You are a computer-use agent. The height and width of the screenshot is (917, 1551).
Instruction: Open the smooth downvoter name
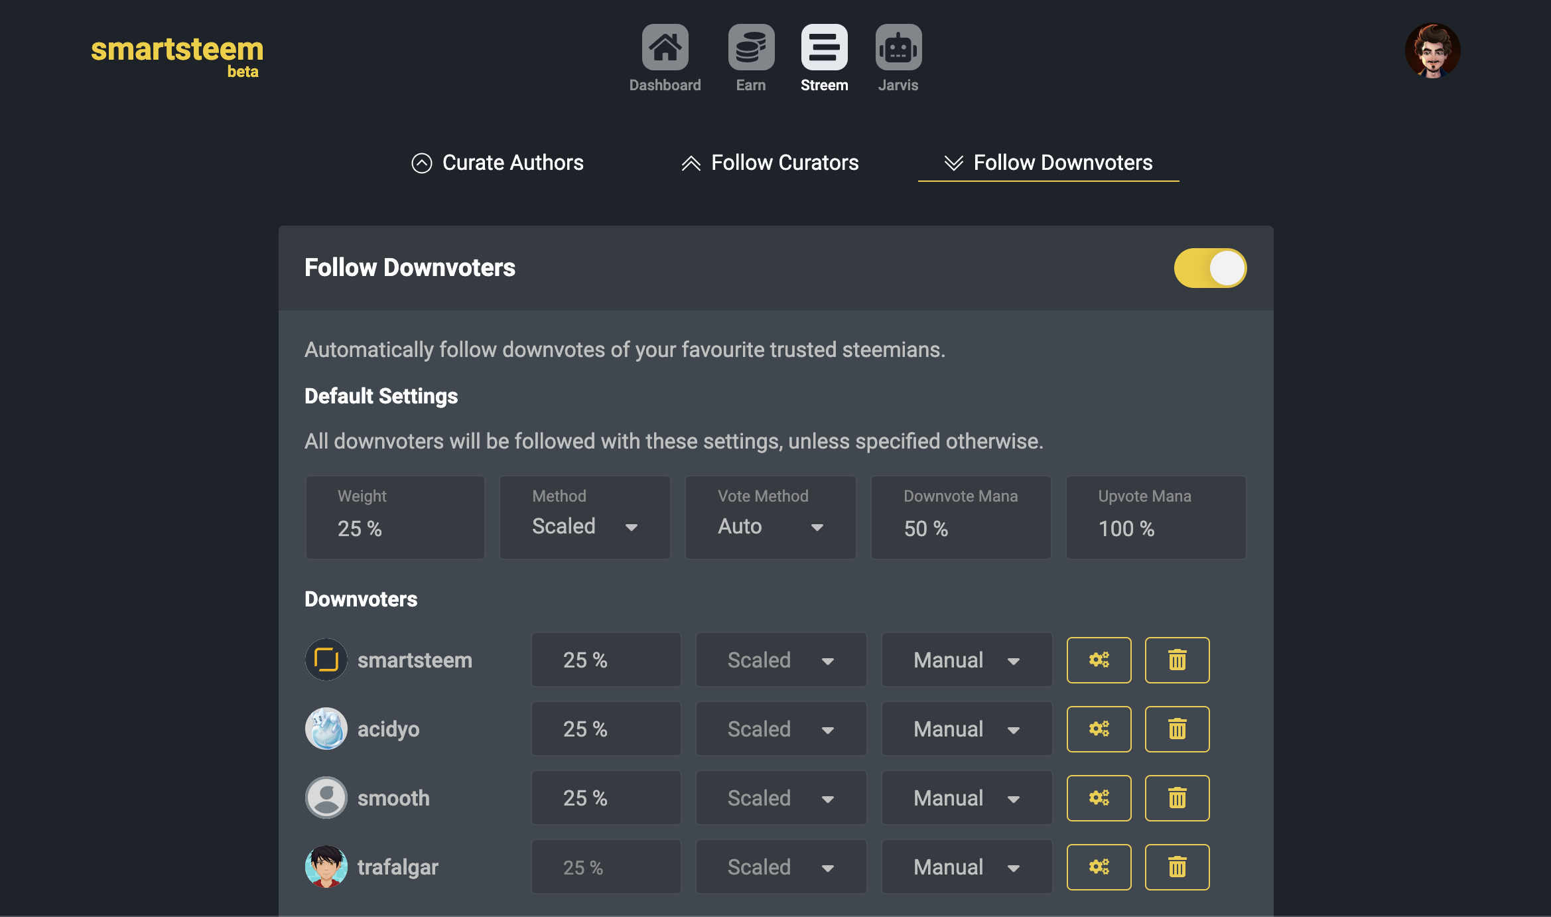point(393,798)
